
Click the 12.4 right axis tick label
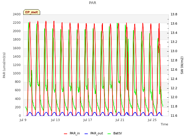tap(174, 79)
